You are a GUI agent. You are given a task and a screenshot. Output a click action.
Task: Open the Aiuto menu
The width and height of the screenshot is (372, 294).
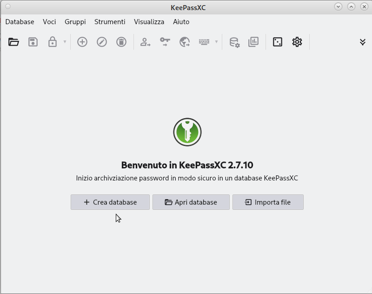click(x=181, y=22)
